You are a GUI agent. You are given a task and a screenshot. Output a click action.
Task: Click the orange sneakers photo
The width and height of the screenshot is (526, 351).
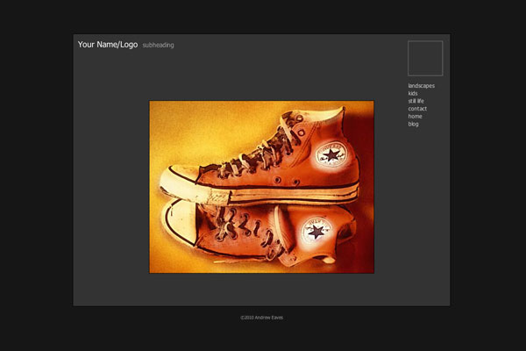261,187
